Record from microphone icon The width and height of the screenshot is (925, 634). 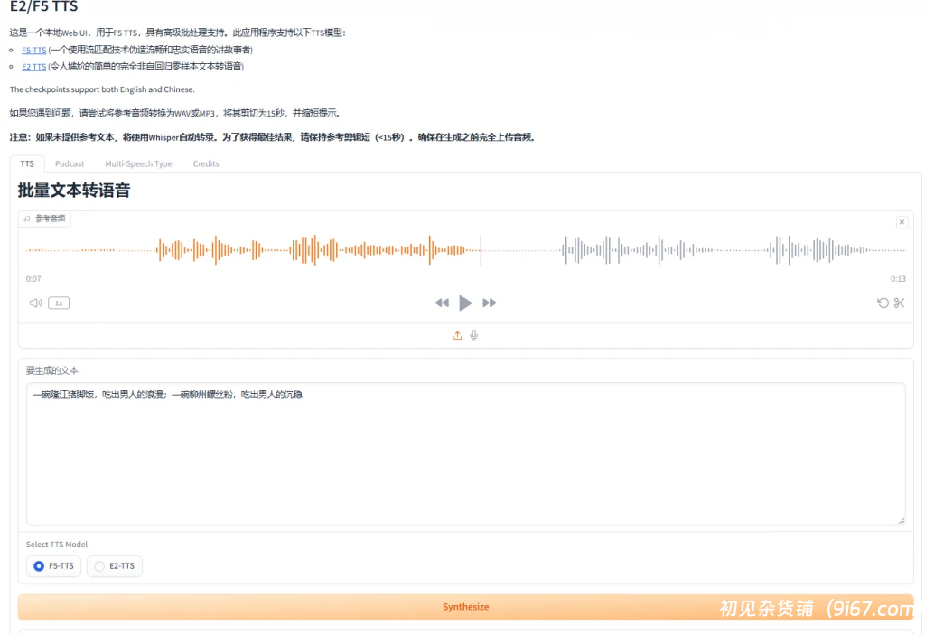click(473, 336)
